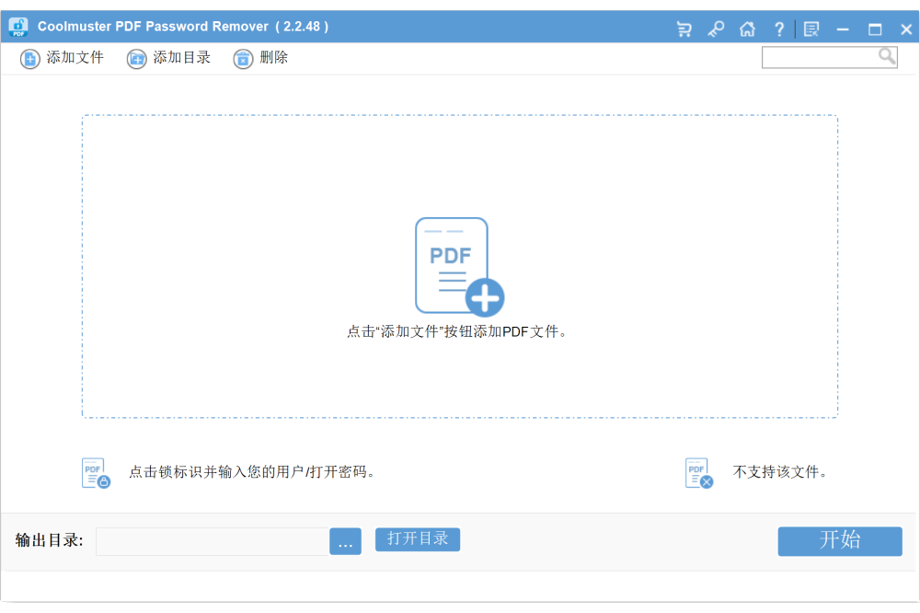
Task: Go to homepage via house icon
Action: click(x=747, y=29)
